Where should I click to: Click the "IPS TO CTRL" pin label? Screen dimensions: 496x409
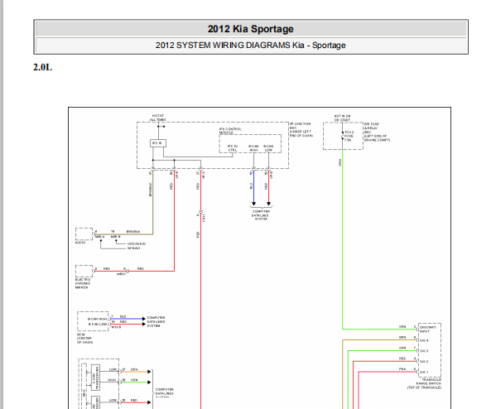[x=233, y=148]
